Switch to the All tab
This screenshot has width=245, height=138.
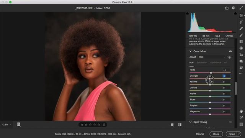tap(225, 62)
